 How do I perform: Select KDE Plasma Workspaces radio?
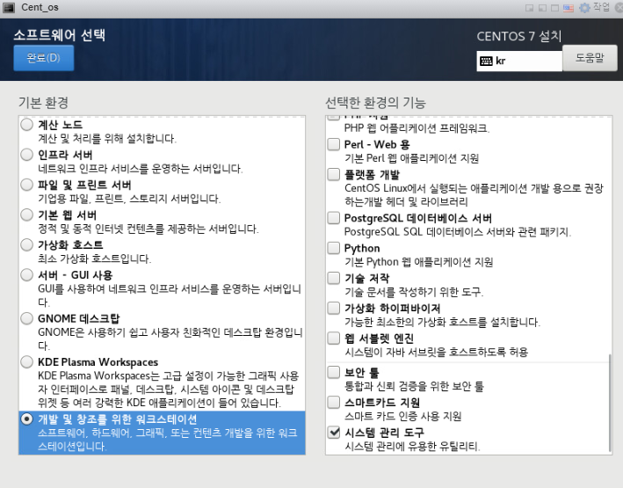pyautogui.click(x=27, y=362)
